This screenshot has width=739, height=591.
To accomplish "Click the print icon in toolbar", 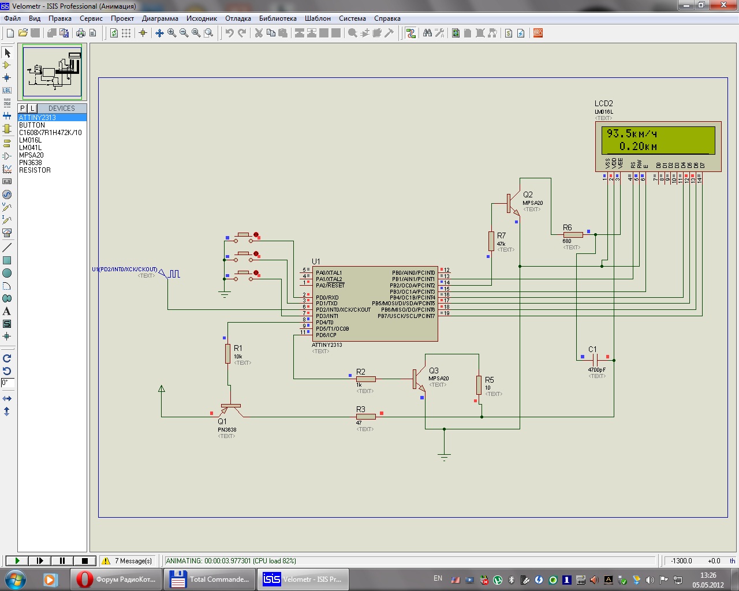I will [x=81, y=33].
